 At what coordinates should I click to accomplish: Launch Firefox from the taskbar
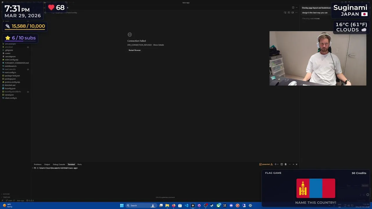click(174, 206)
